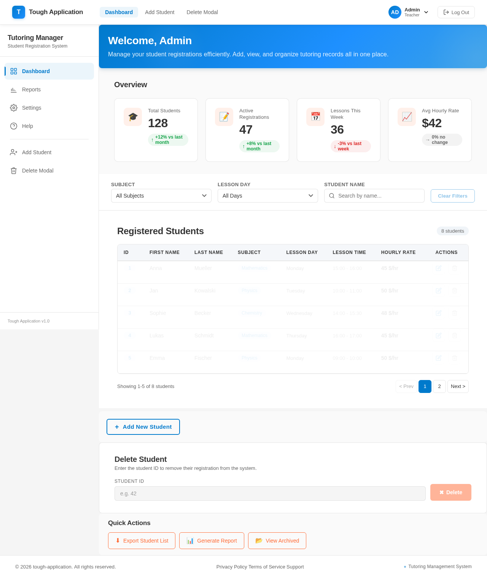Go to page 2 of students

(439, 386)
